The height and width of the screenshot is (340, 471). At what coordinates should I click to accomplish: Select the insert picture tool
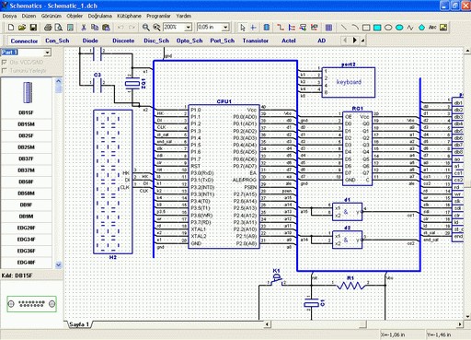443,28
